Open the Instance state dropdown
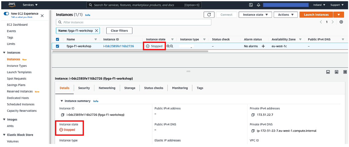Screen dimensions: 349x147 pyautogui.click(x=255, y=15)
